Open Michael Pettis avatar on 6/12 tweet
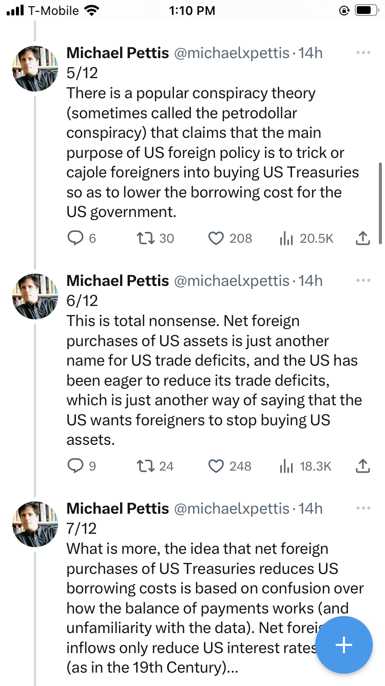 [35, 296]
